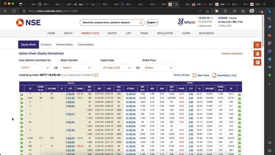Open the MARKET DATA menu
Screen dimensions: 275x155
point(90,33)
